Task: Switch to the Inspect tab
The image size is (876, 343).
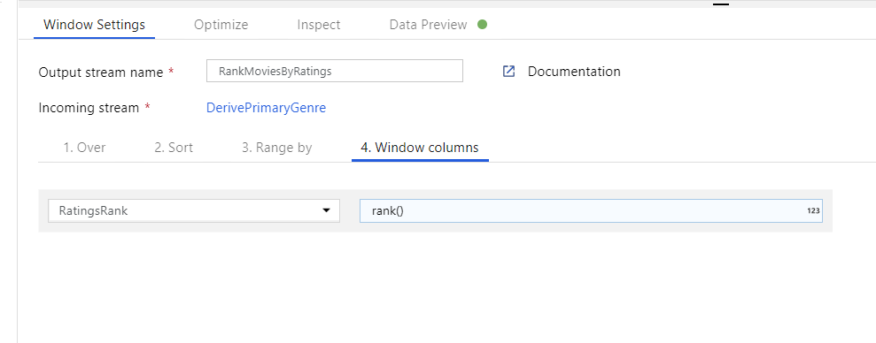Action: point(319,25)
